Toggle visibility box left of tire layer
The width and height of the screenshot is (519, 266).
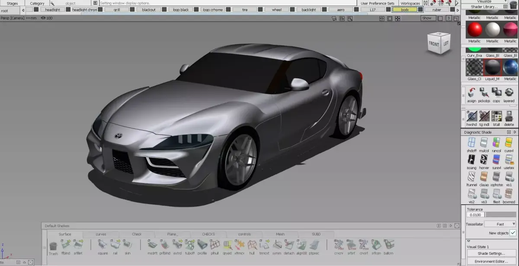228,9
